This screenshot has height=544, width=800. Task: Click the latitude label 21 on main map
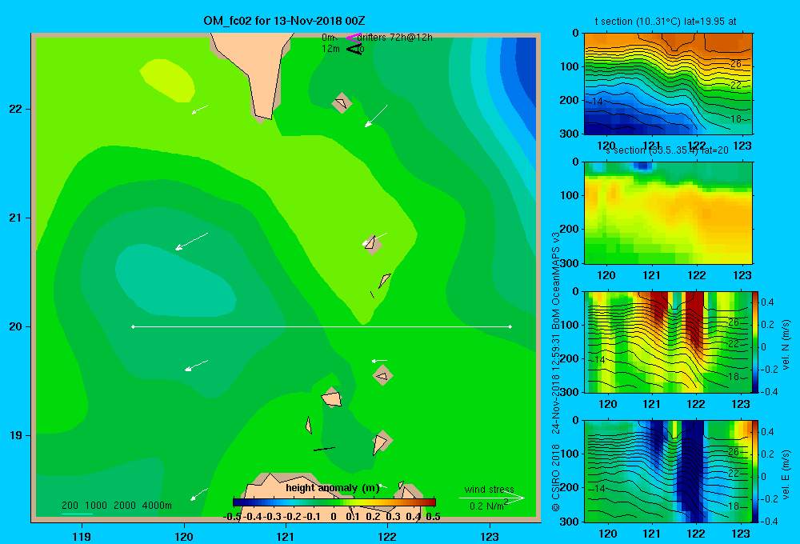(x=16, y=218)
